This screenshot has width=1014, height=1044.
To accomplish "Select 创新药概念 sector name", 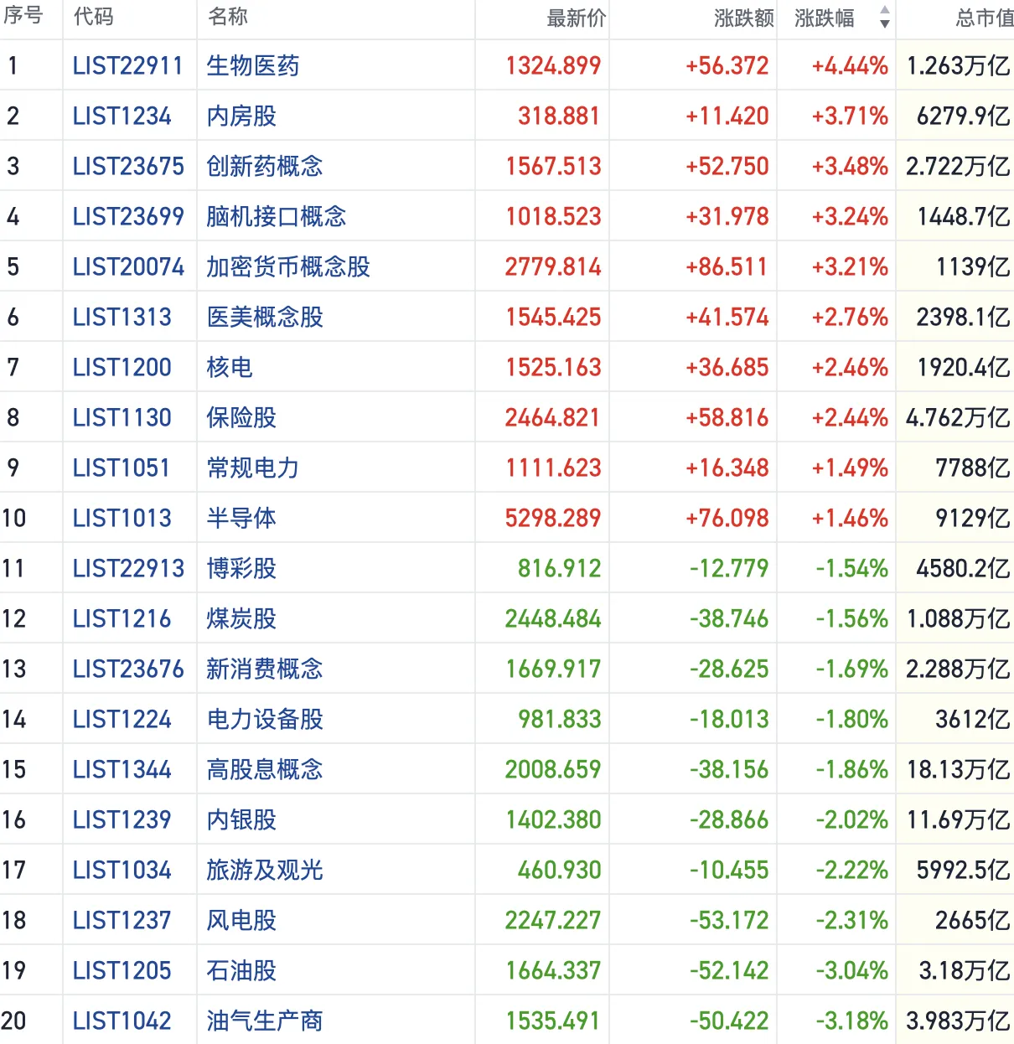I will (x=264, y=166).
